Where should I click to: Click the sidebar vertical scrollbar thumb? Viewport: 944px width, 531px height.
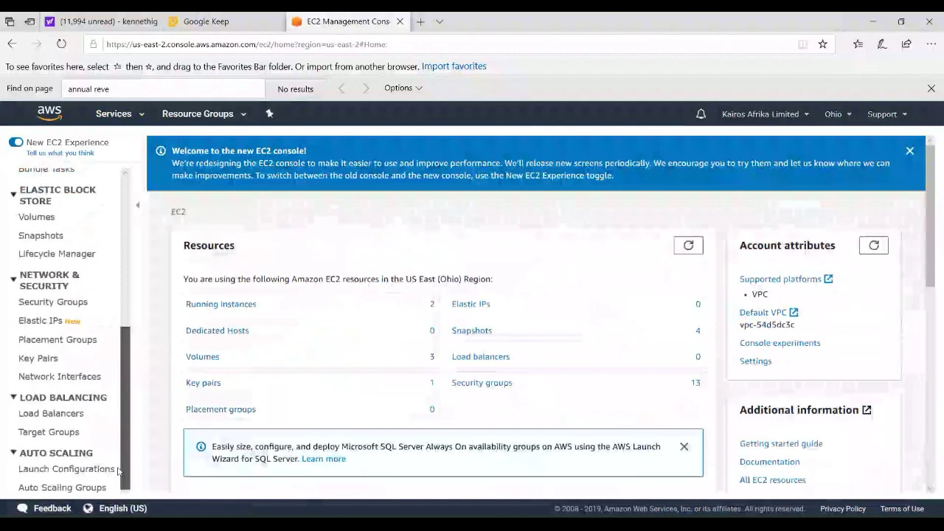pyautogui.click(x=125, y=408)
